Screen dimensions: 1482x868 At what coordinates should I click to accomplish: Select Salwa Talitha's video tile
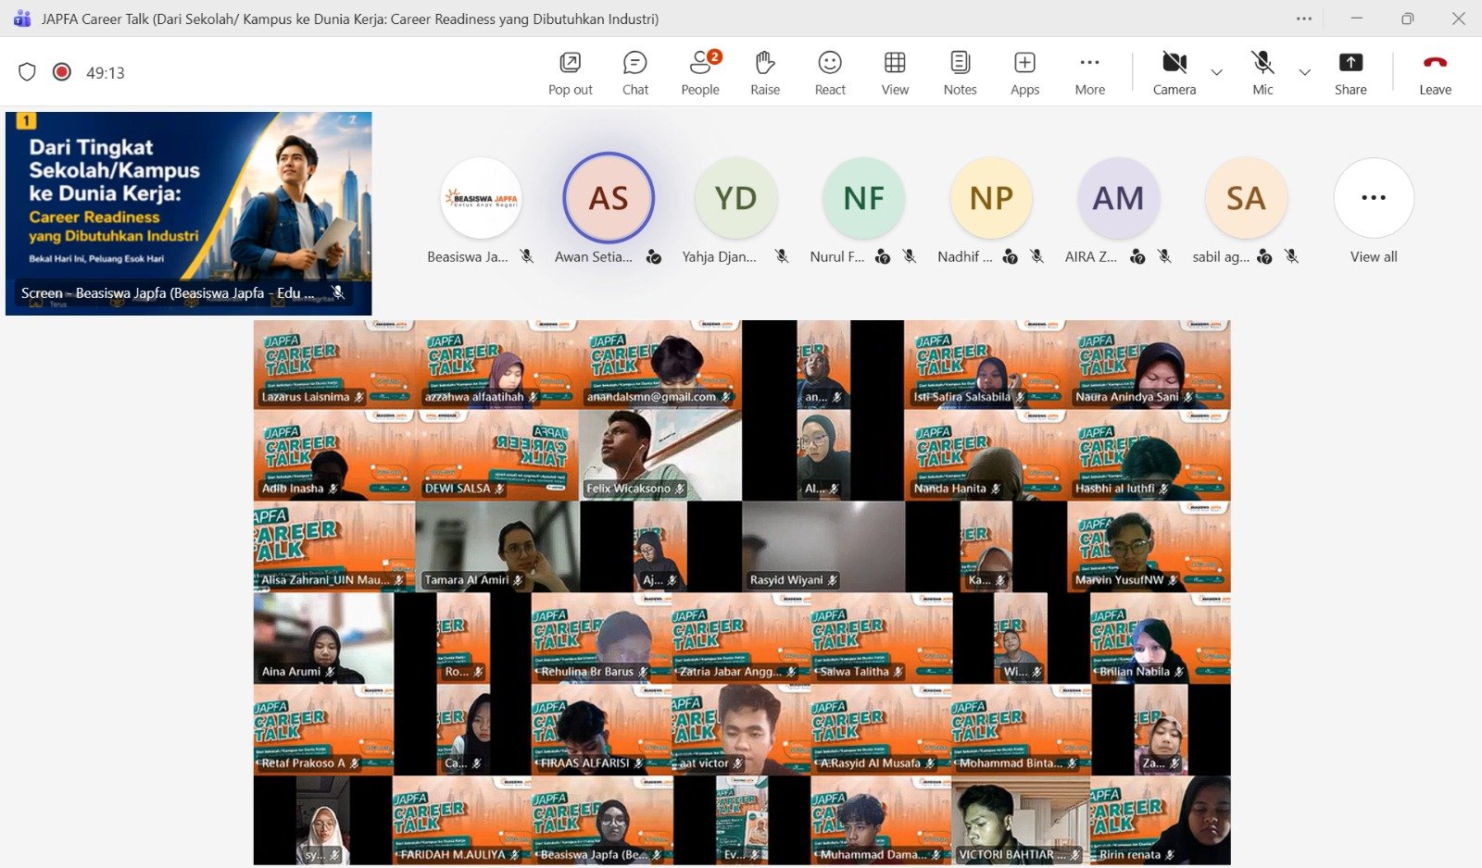[881, 639]
